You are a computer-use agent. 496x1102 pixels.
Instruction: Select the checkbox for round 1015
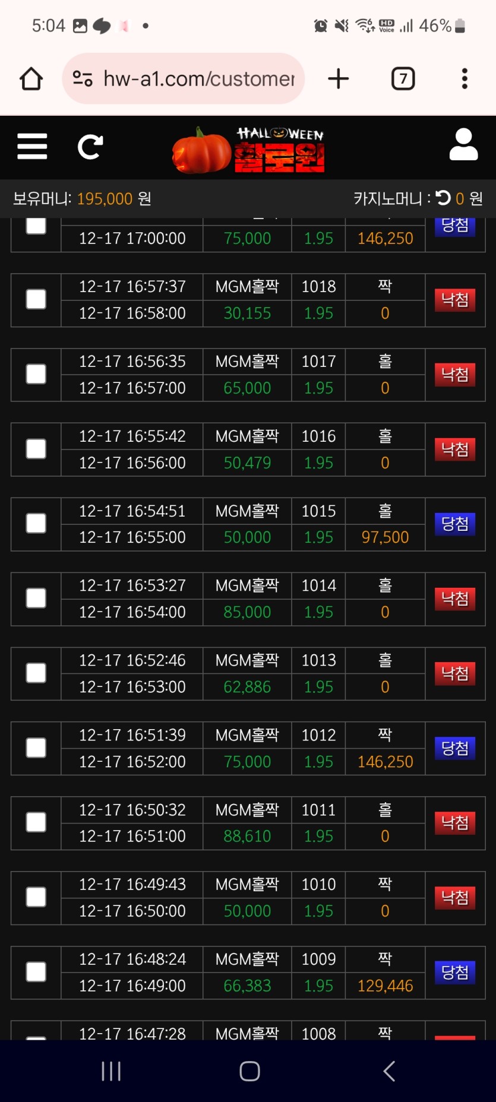[x=36, y=524]
